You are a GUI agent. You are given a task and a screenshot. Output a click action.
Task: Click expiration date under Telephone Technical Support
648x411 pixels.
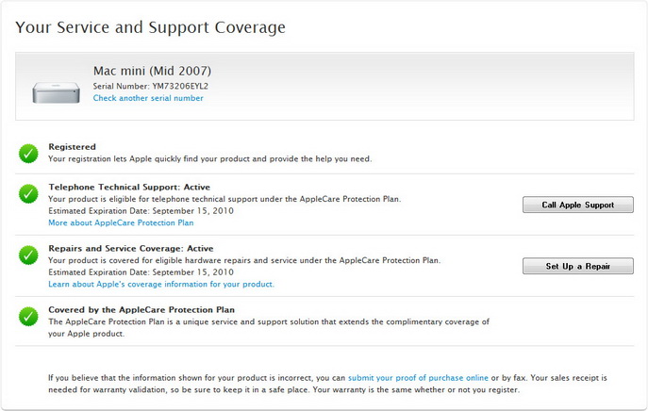tap(140, 211)
